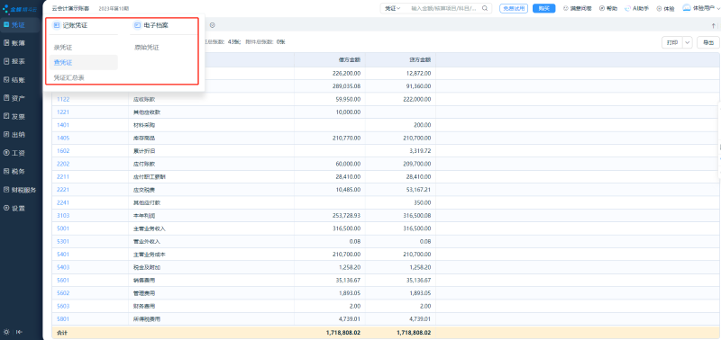Open the 体验用户 account menu
721x340 pixels.
pyautogui.click(x=700, y=8)
